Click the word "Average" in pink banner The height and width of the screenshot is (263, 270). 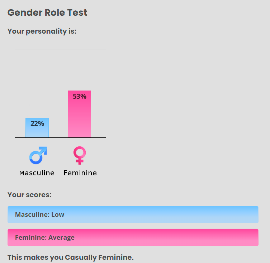(61, 237)
